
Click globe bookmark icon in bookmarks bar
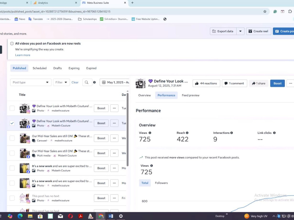pyautogui.click(x=165, y=19)
